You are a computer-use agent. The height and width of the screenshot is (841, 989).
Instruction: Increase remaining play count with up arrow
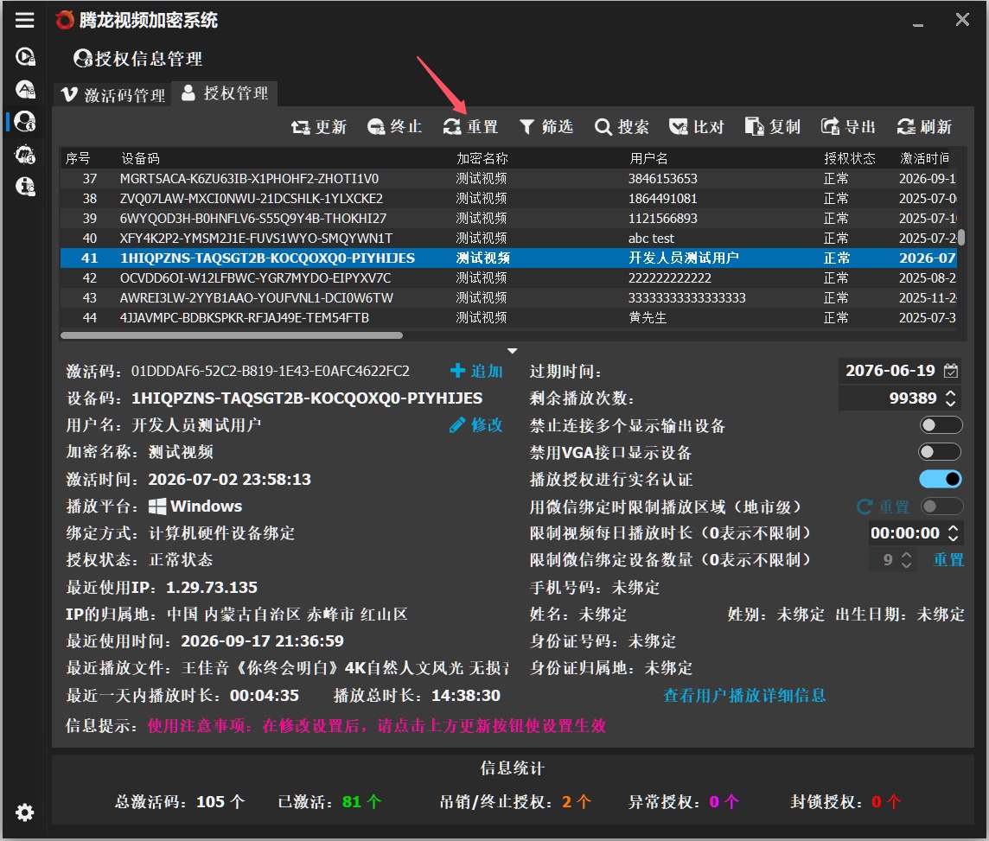pos(950,392)
